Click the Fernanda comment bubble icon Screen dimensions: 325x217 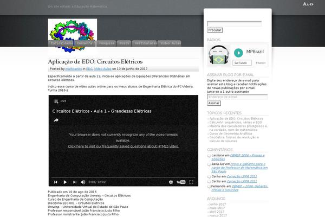[x=209, y=187]
